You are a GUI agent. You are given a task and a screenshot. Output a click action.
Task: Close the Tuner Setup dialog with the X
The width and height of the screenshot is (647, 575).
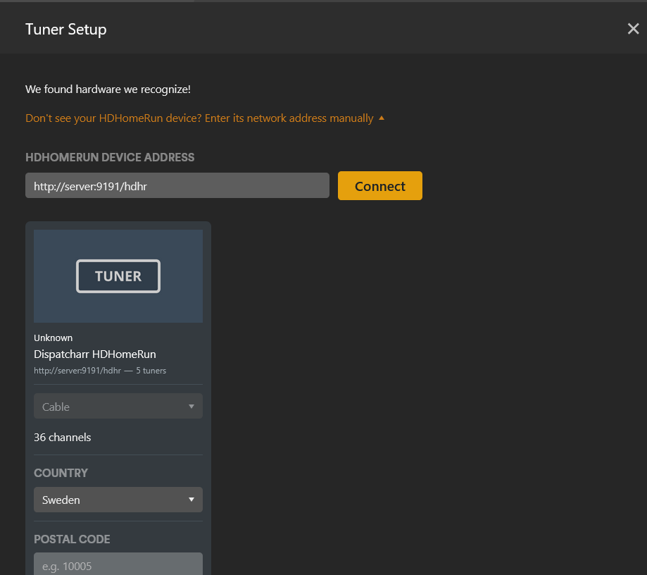[632, 29]
